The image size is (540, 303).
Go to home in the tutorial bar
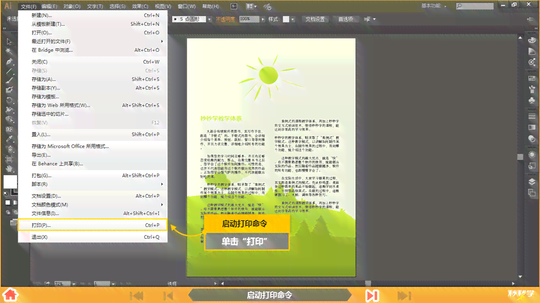point(10,295)
